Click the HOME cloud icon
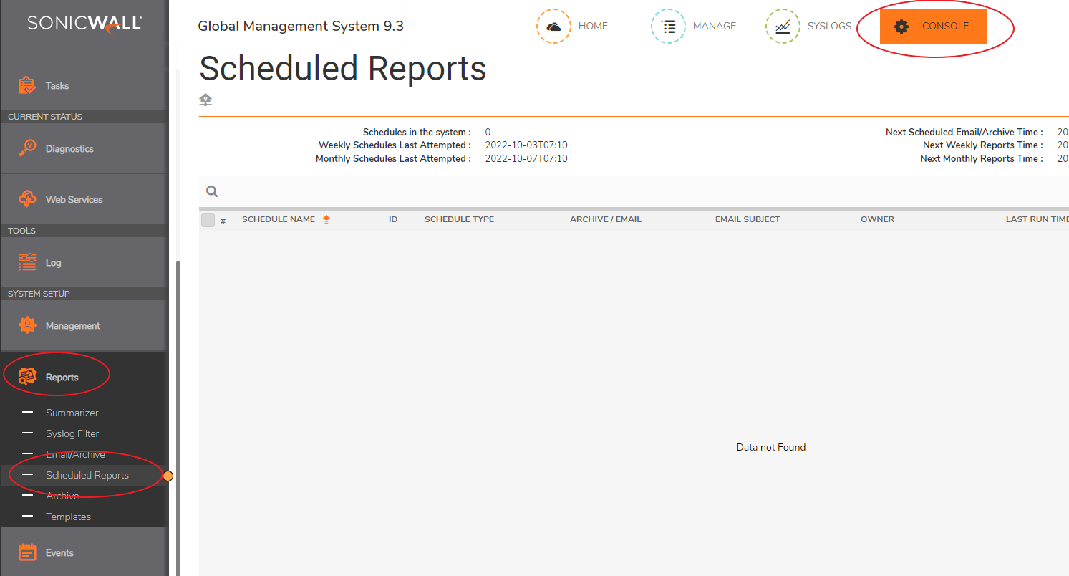The width and height of the screenshot is (1069, 576). click(x=553, y=27)
